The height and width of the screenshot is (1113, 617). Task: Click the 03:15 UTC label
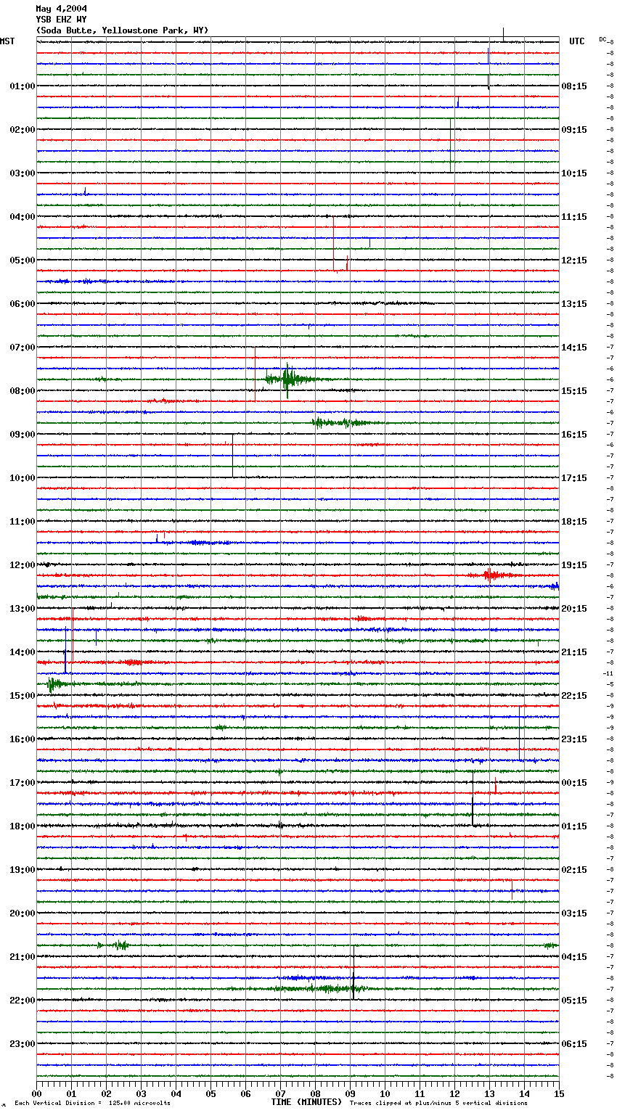(574, 913)
